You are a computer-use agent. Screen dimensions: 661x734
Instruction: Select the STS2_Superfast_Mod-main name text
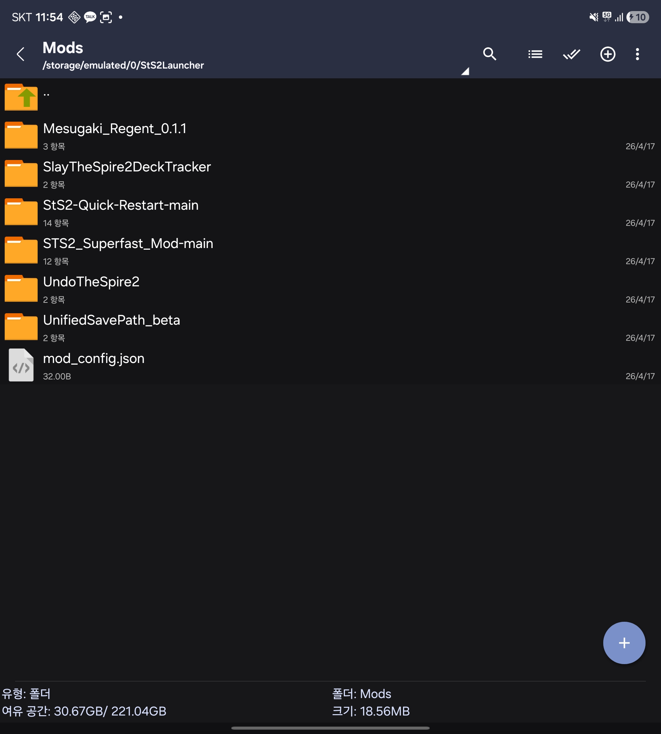tap(128, 243)
